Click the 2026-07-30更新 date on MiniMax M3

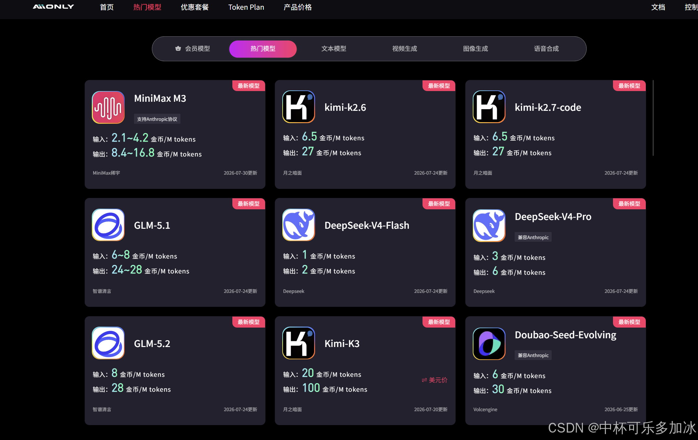[240, 173]
